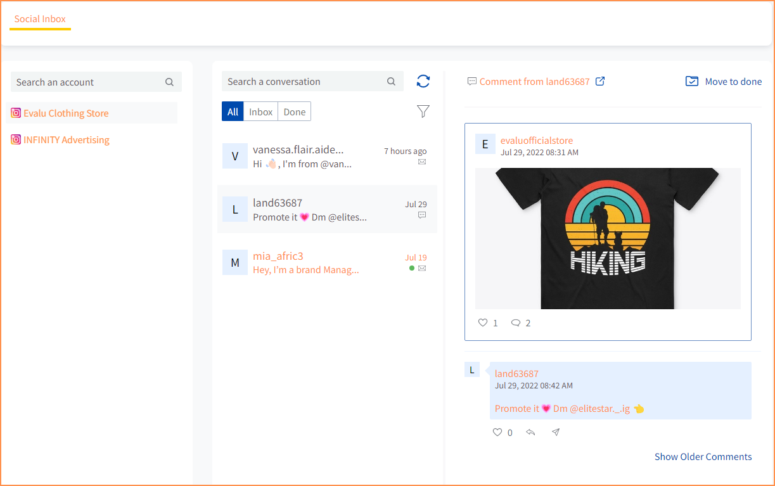The image size is (775, 486).
Task: Move the conversation to done
Action: (723, 81)
